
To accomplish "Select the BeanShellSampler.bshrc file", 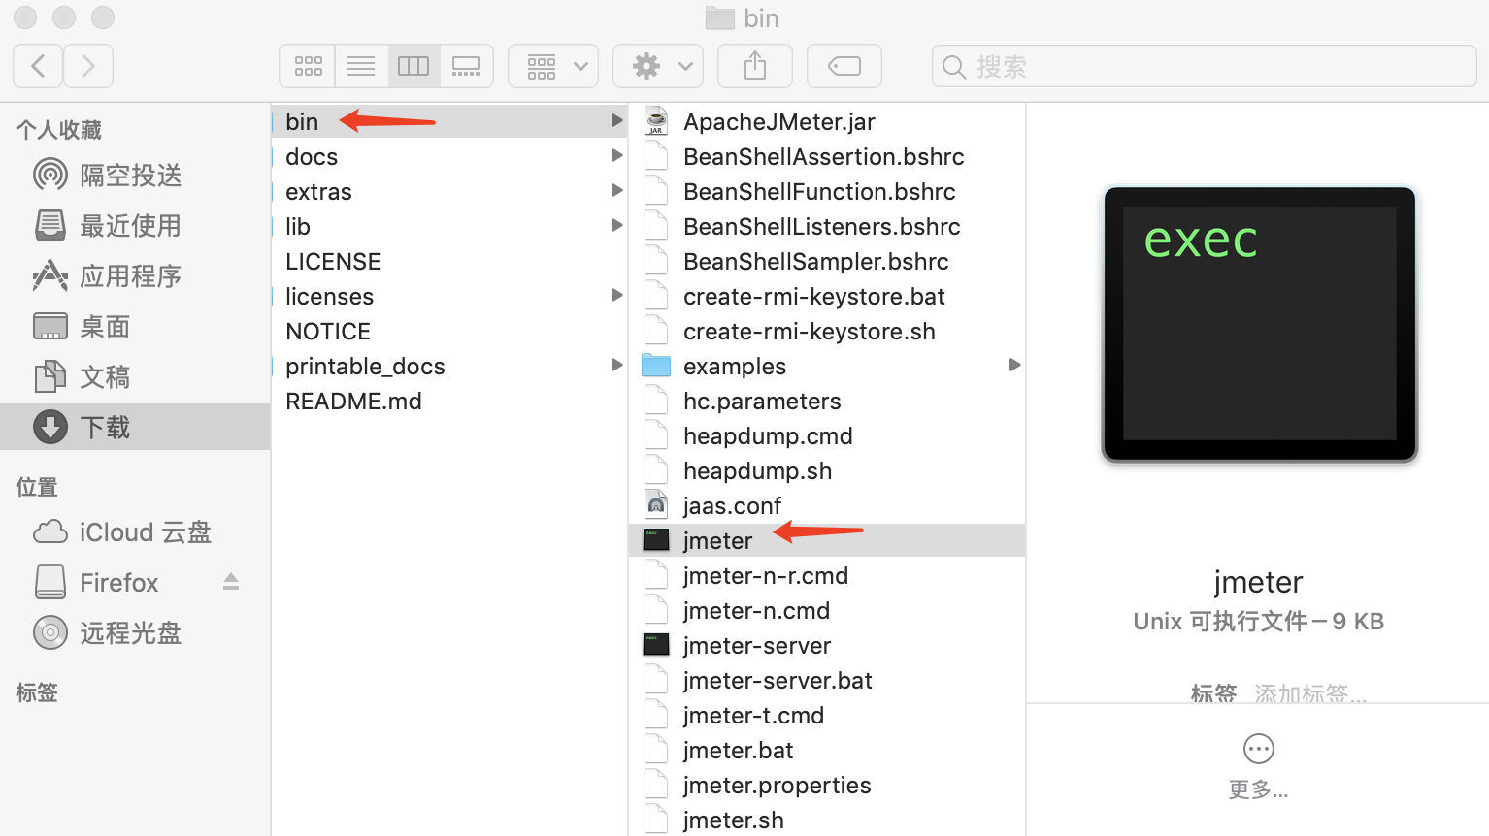I will (x=827, y=262).
